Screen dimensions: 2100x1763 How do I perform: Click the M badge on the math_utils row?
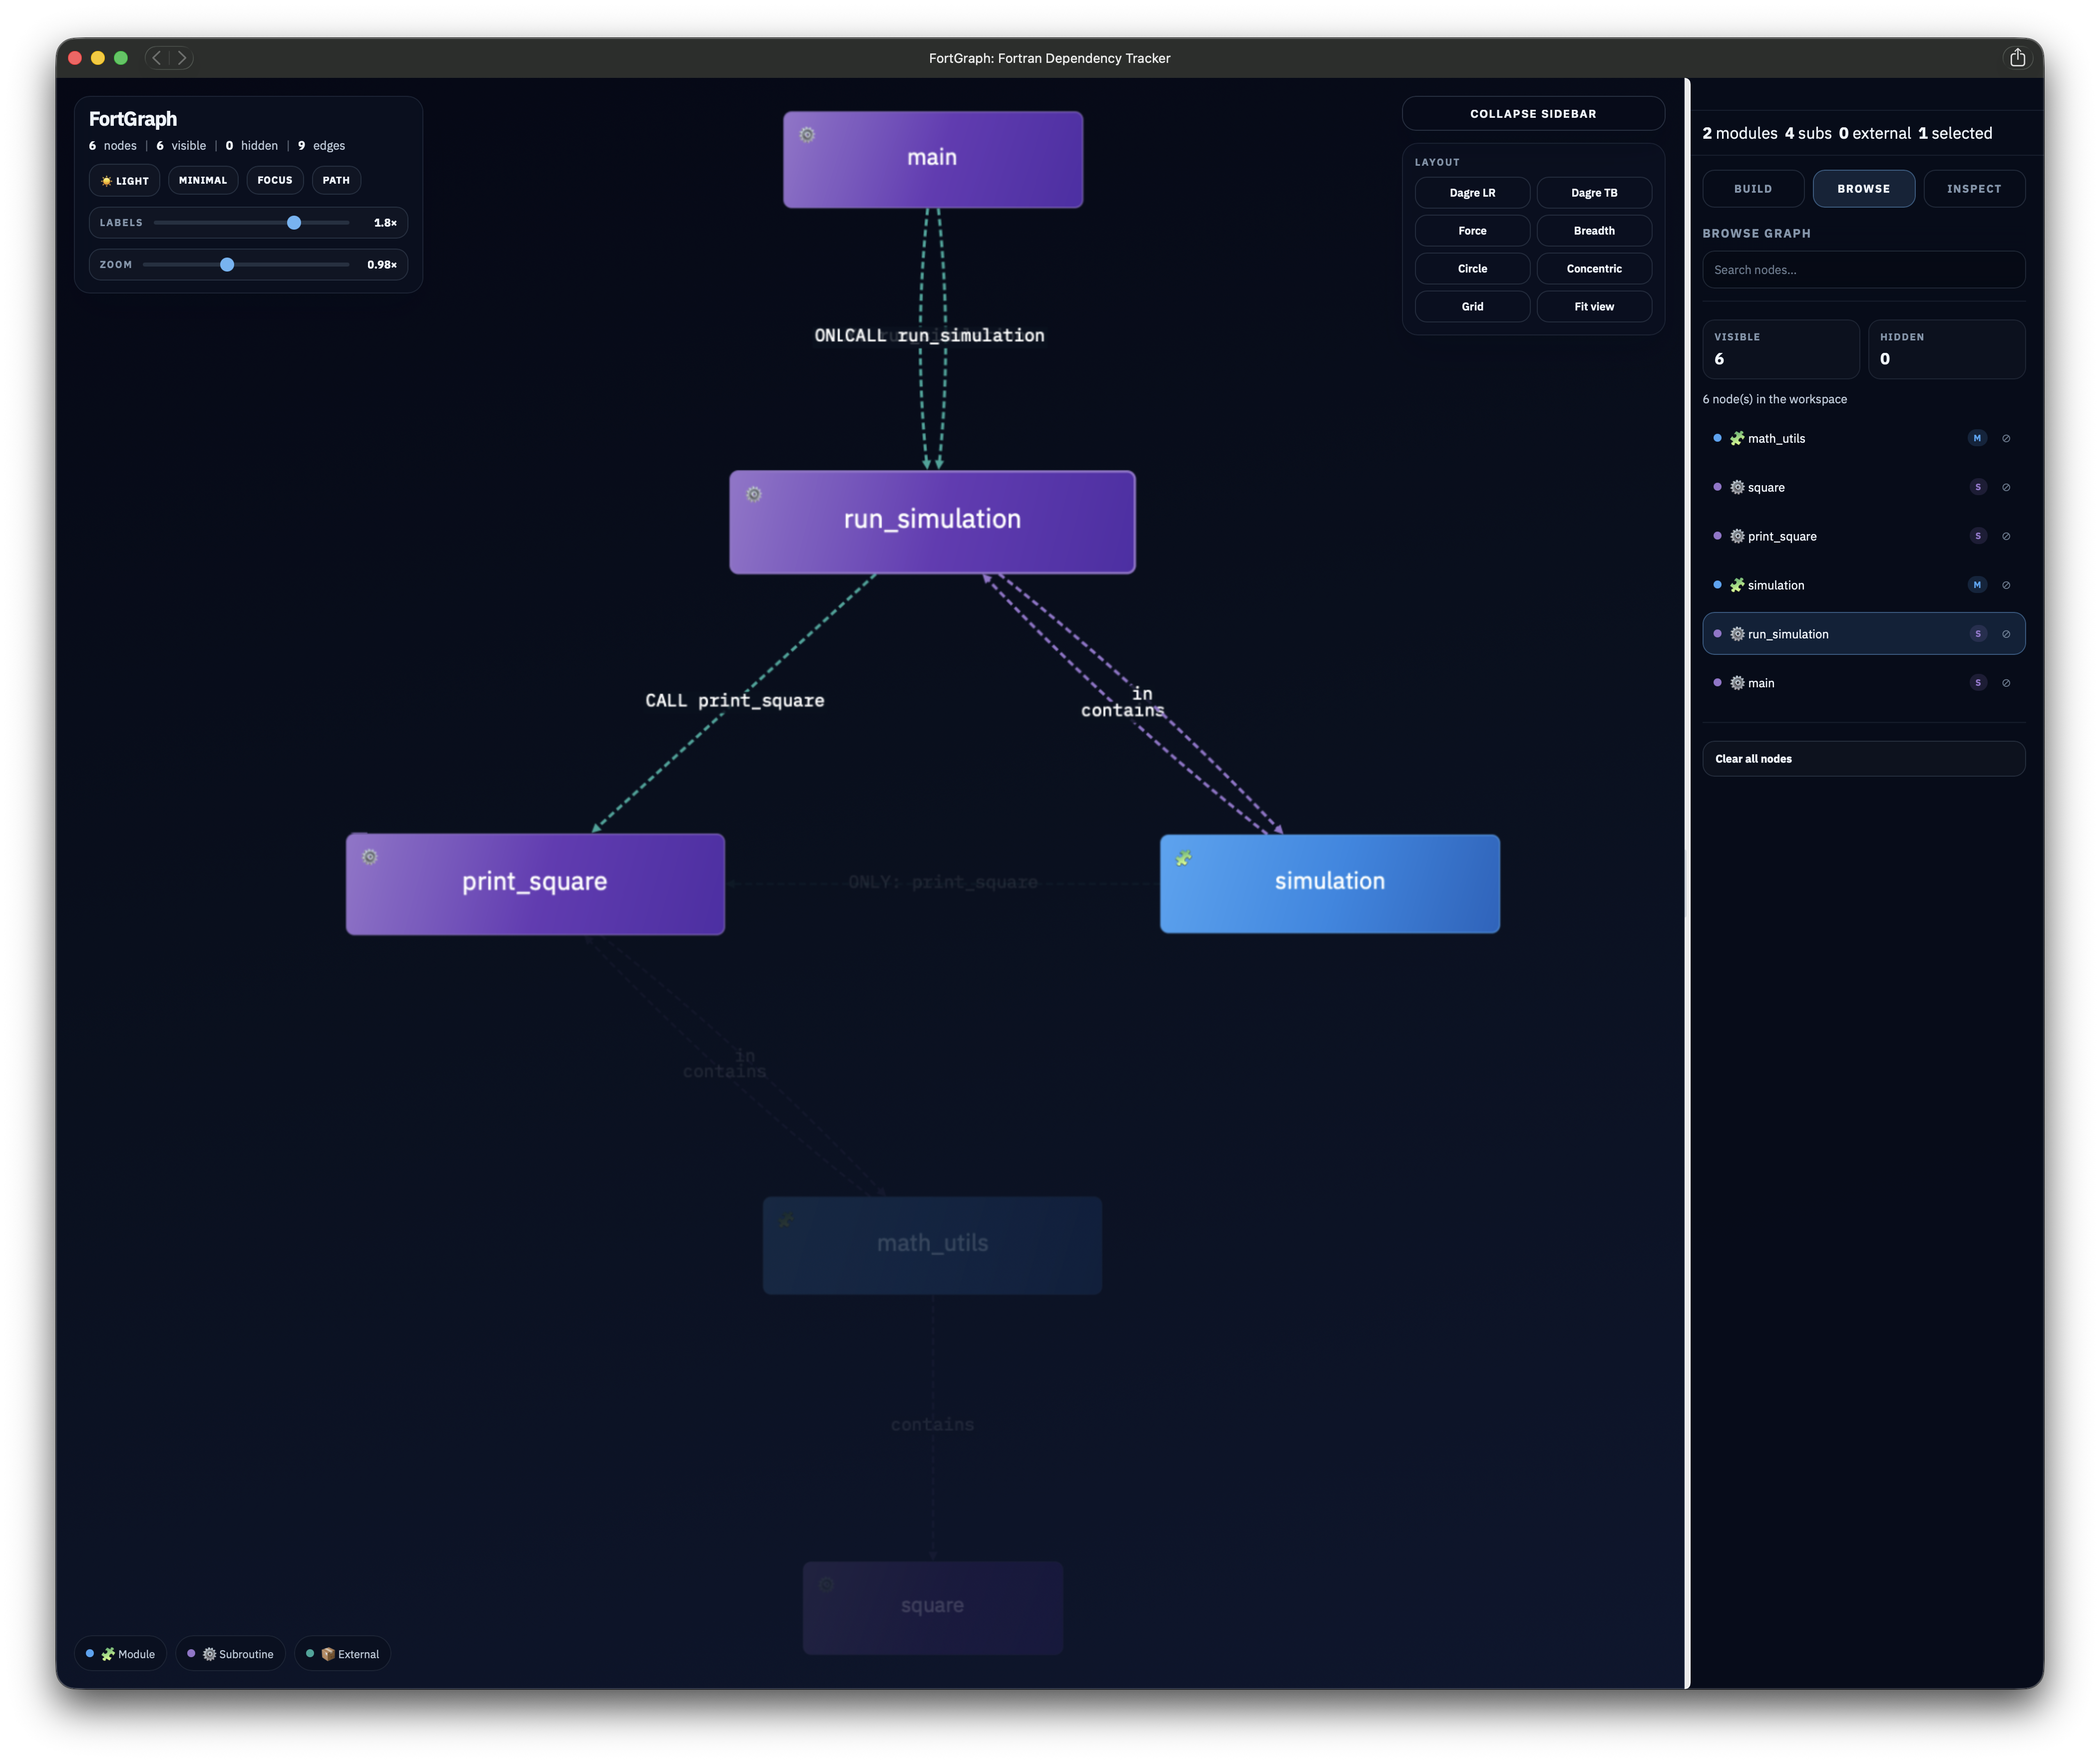(x=1977, y=438)
